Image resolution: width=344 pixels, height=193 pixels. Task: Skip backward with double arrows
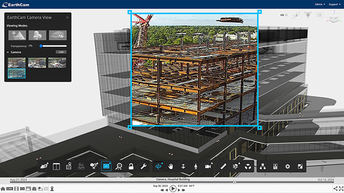click(162, 190)
